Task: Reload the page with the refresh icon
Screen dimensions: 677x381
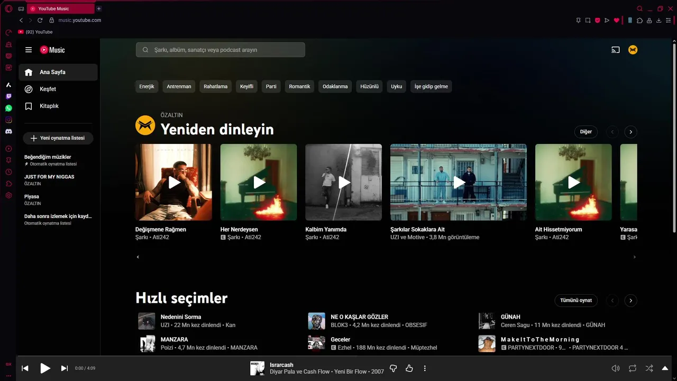Action: click(40, 20)
